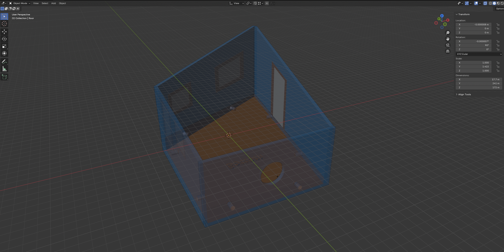Select the Add Cube tool

coord(4,77)
